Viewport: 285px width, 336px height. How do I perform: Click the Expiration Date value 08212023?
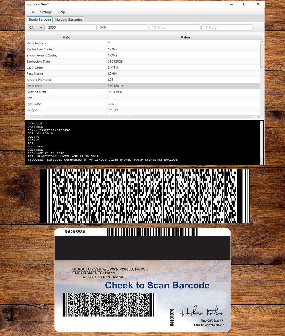click(x=115, y=62)
